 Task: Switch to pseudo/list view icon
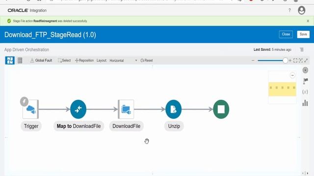click(x=20, y=60)
